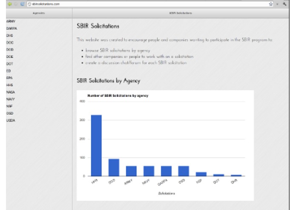This screenshot has height=210, width=296.
Task: Open DHS agency in sidebar
Action: [x=10, y=36]
